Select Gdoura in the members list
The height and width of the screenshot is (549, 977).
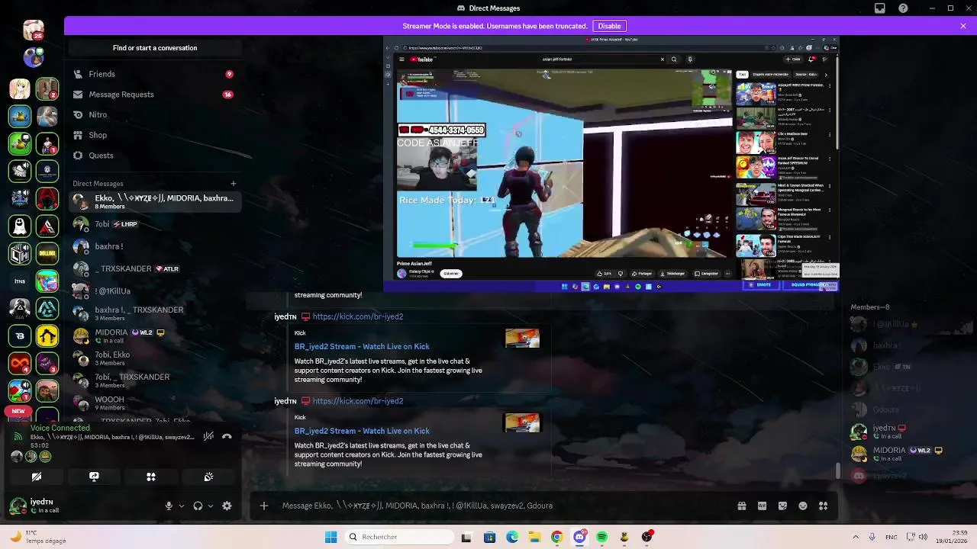pyautogui.click(x=909, y=409)
